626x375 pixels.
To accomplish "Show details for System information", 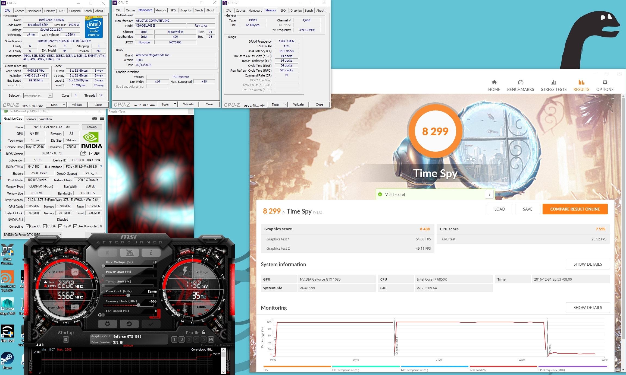I will [x=587, y=264].
